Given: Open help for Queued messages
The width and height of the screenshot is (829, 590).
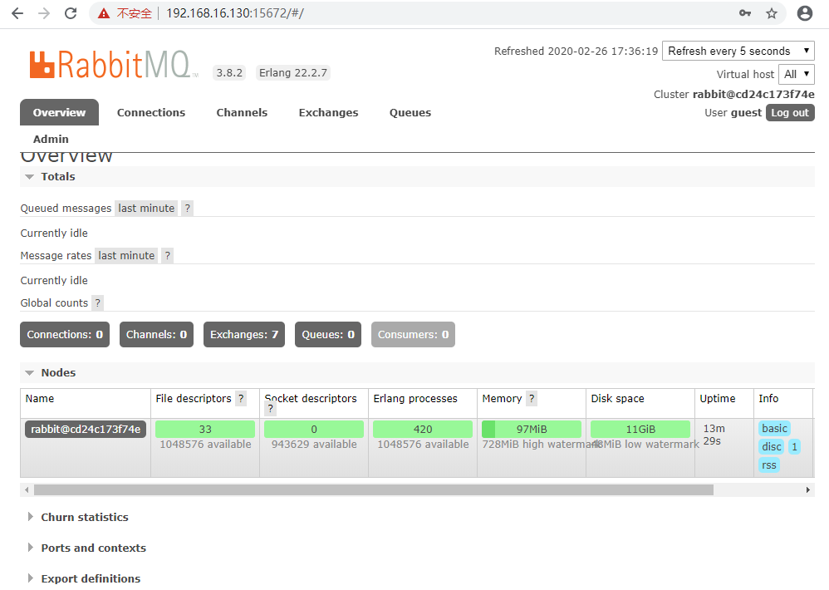Looking at the screenshot, I should (187, 209).
